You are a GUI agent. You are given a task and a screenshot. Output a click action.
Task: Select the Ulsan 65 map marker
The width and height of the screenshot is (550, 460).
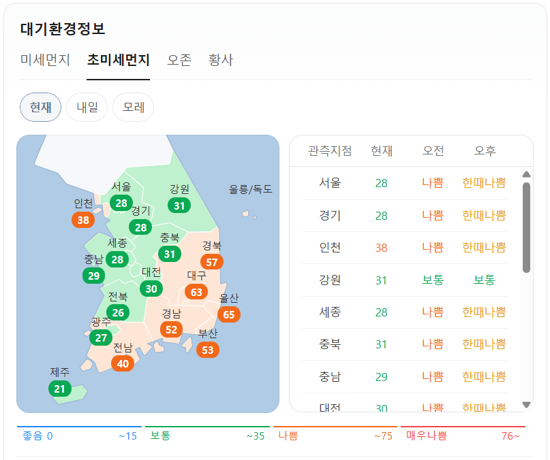click(x=229, y=314)
